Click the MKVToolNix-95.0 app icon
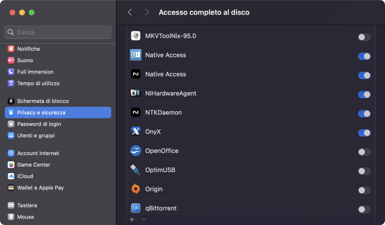Image resolution: width=385 pixels, height=225 pixels. point(136,36)
